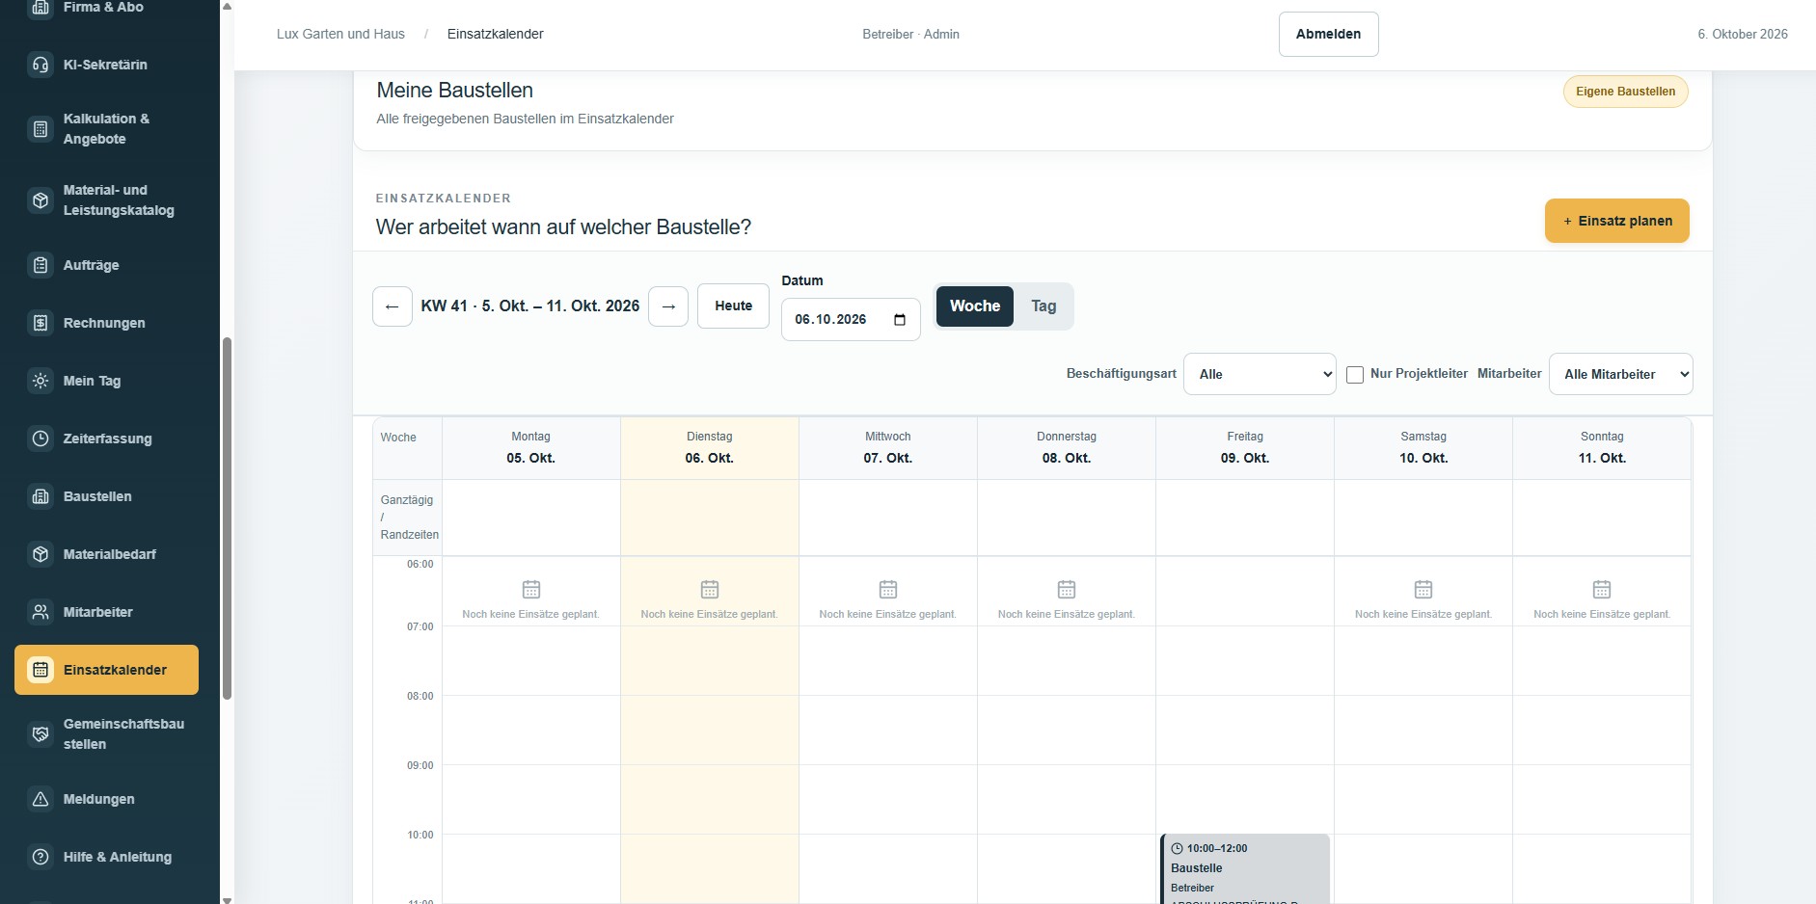Open Aufträge in the sidebar
The width and height of the screenshot is (1816, 904).
(x=106, y=265)
